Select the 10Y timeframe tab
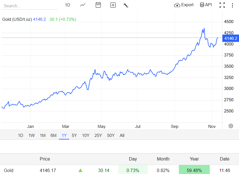The image size is (239, 174). pyautogui.click(x=85, y=135)
